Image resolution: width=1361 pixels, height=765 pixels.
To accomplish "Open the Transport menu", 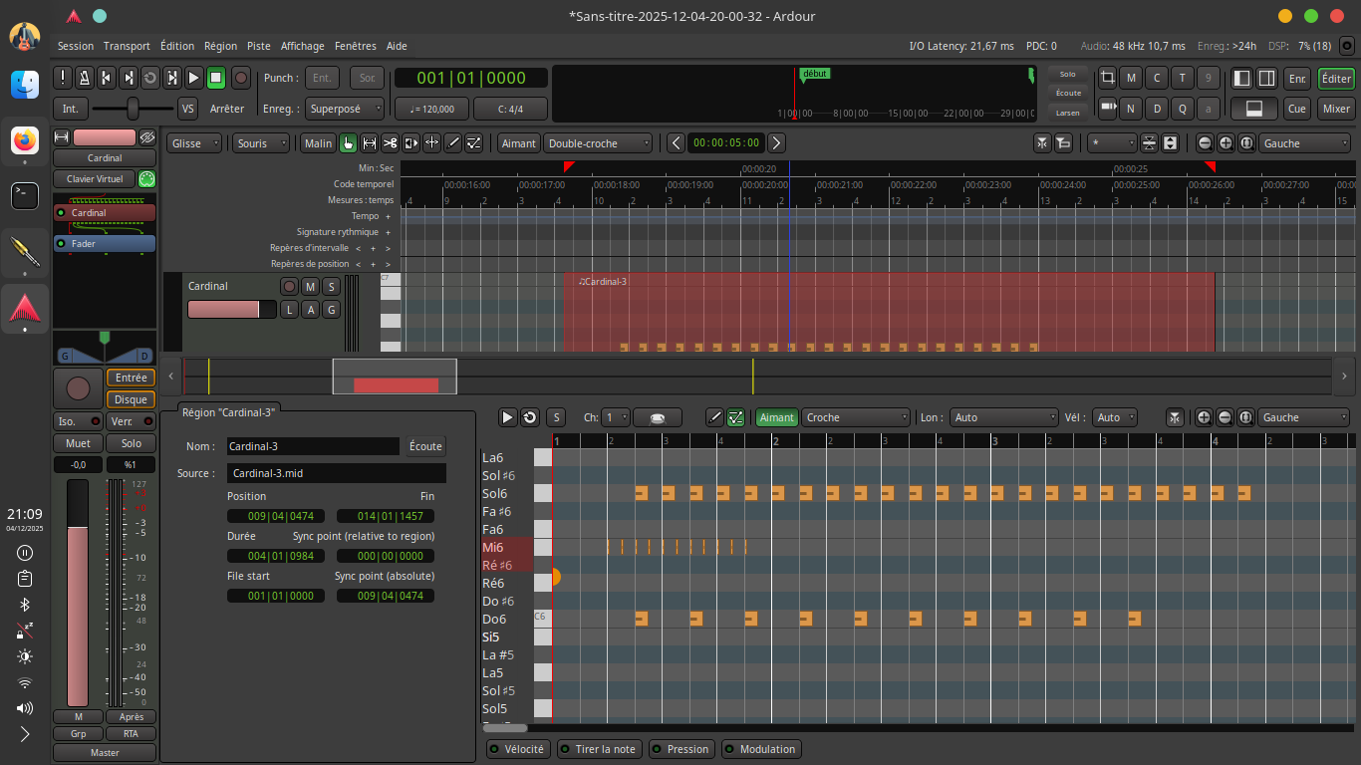I will click(127, 46).
